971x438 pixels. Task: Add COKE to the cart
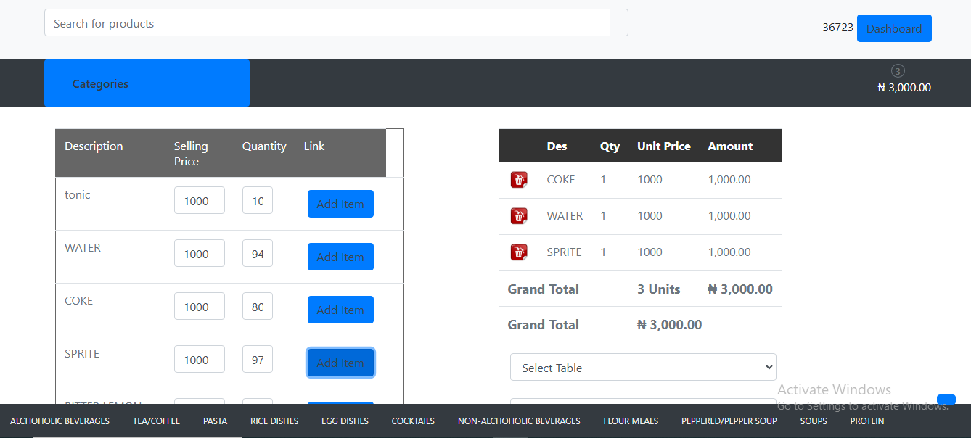point(340,310)
